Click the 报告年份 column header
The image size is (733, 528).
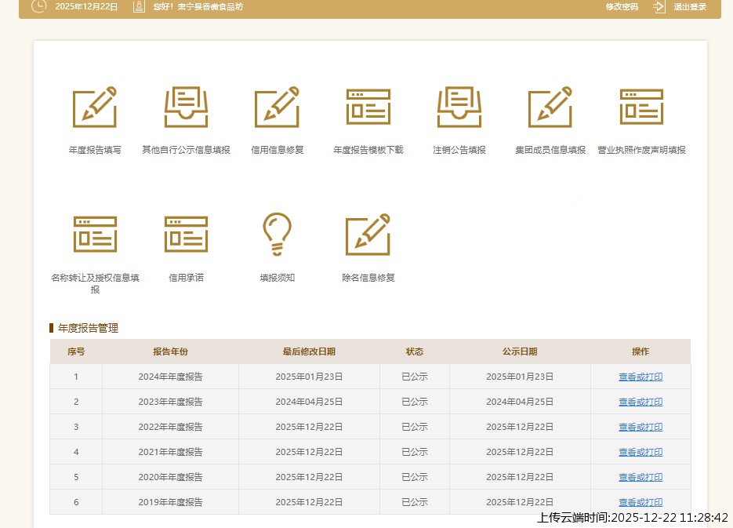click(x=170, y=351)
